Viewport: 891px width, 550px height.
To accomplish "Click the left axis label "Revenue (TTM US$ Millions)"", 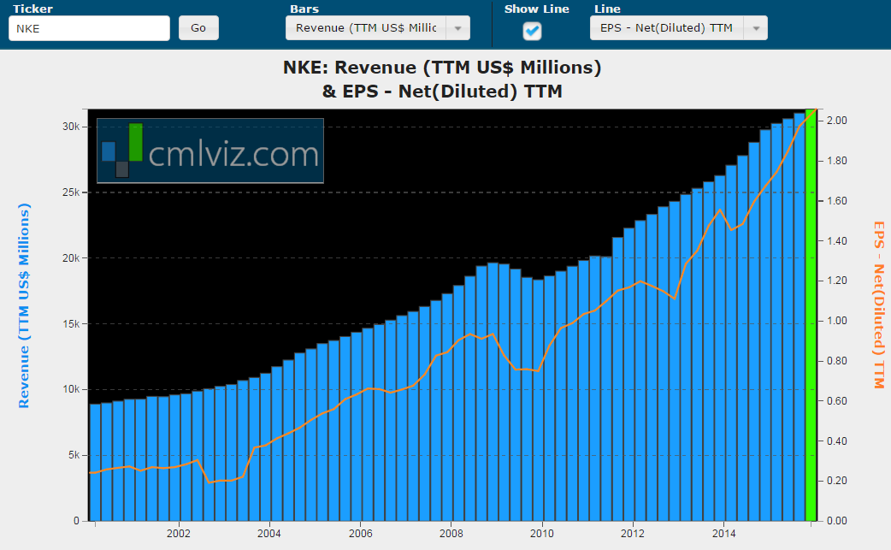I will pos(23,305).
